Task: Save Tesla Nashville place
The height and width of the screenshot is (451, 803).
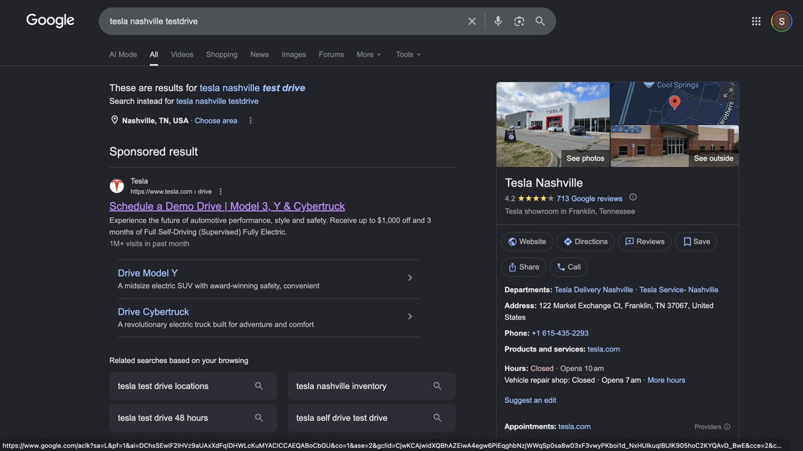Action: coord(696,242)
